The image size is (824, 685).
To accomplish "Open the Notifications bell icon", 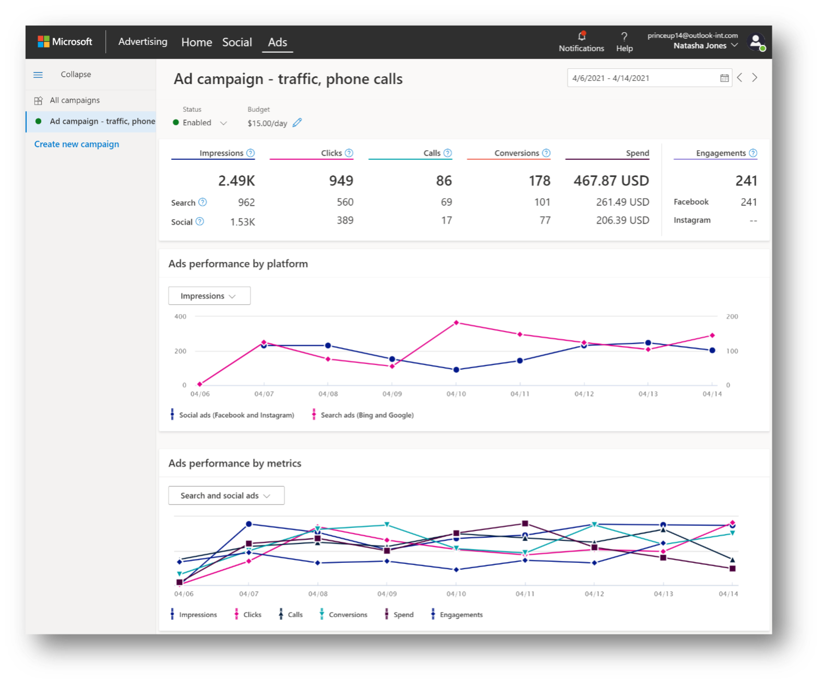I will pyautogui.click(x=581, y=37).
